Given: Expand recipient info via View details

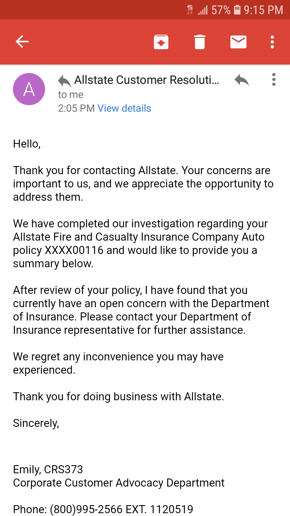Looking at the screenshot, I should click(x=124, y=108).
